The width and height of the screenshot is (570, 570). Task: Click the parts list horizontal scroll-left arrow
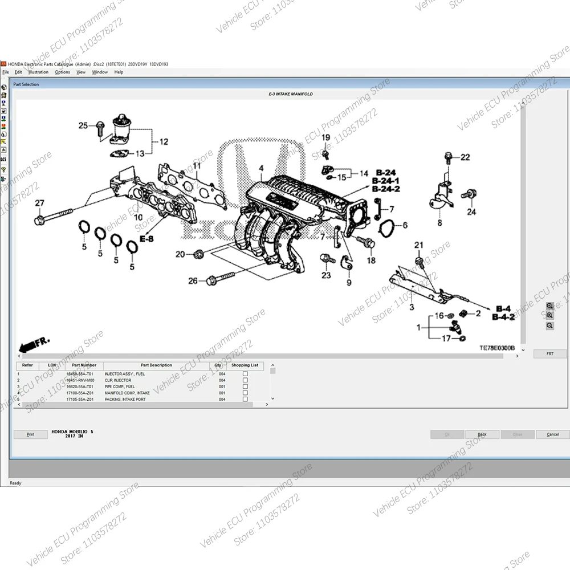[x=19, y=404]
